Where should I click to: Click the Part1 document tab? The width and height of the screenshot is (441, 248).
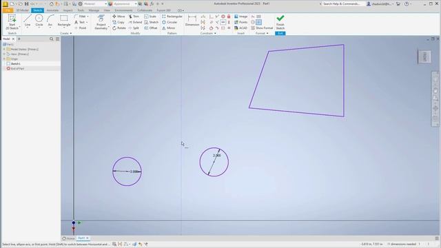[x=83, y=238]
